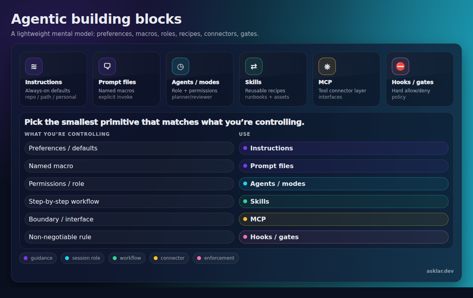Select the guidance legend tag
Screen dimensions: 473x298
coord(38,258)
